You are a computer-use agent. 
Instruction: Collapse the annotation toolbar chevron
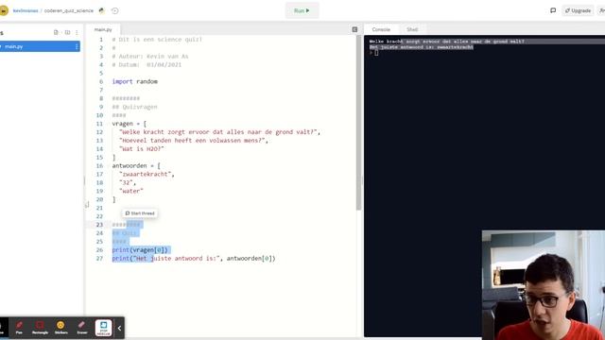119,328
